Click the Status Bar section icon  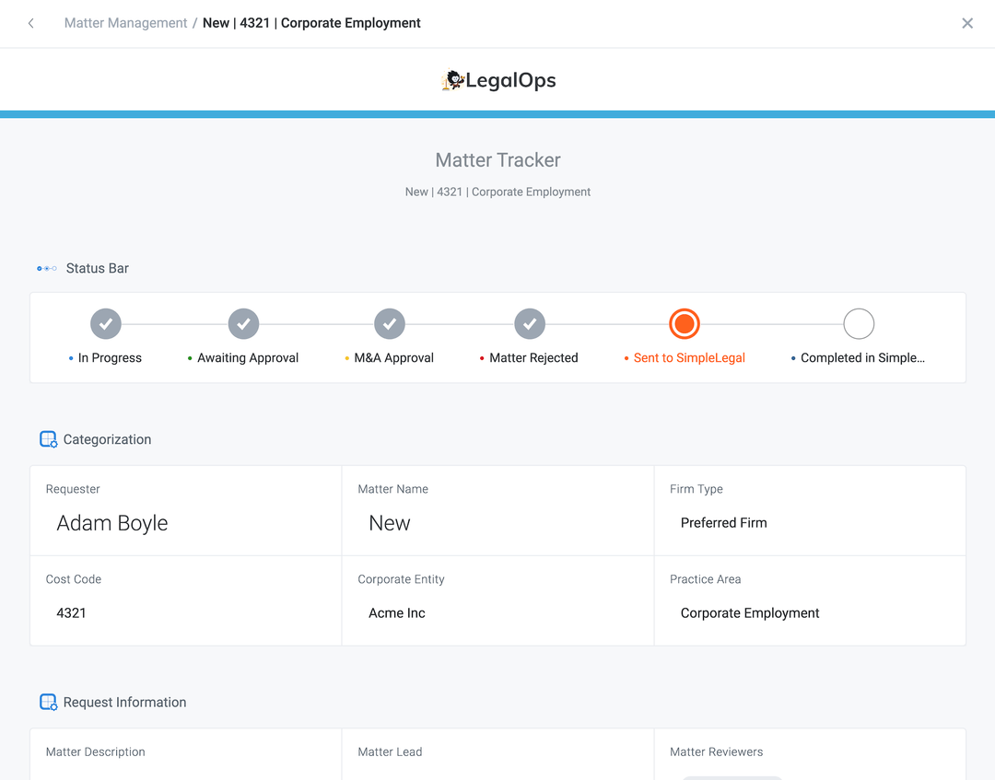46,268
